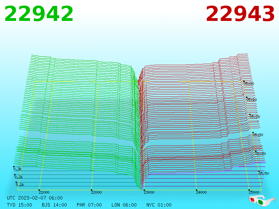
Task: Click the 05:10 time axis label
Action: click(251, 100)
